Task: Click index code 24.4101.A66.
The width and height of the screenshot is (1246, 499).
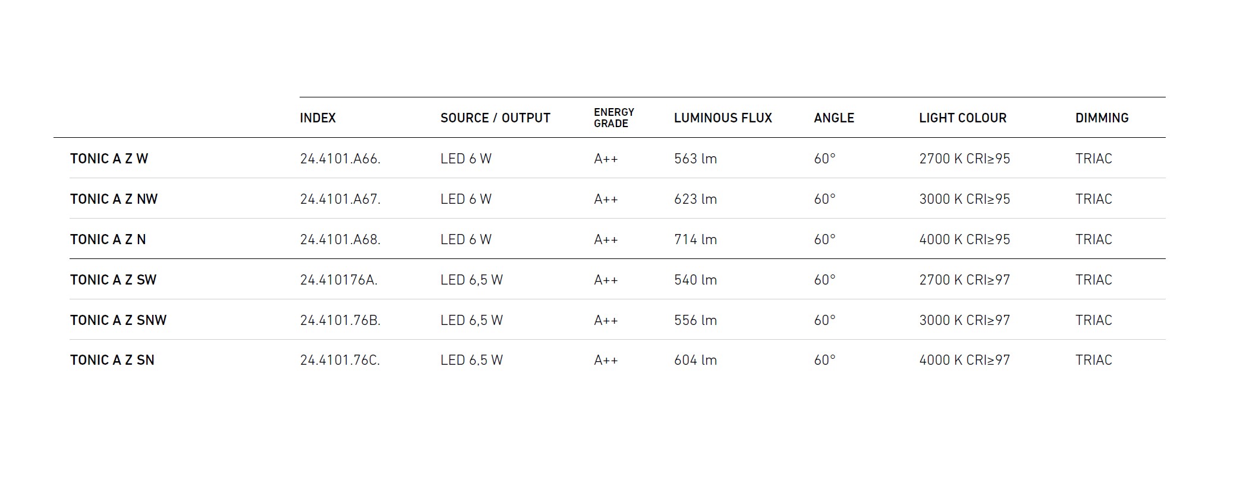Action: [x=340, y=159]
